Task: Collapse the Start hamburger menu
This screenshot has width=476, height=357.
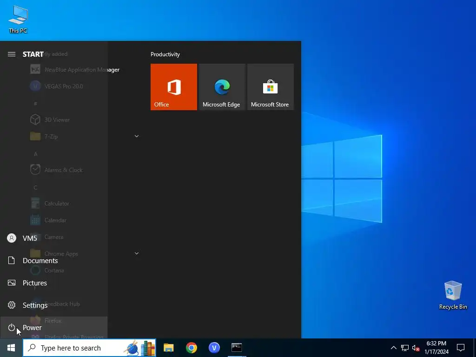Action: 12,54
